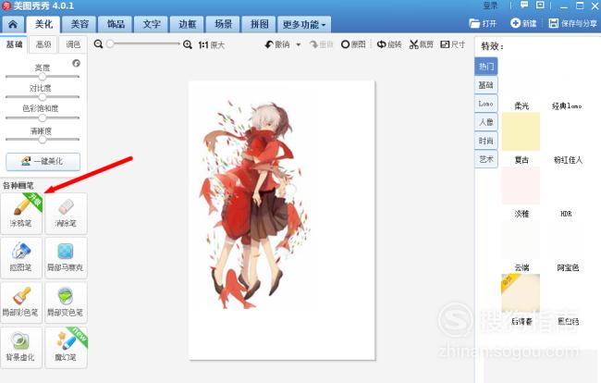Image resolution: width=601 pixels, height=383 pixels.
Task: Reset adjustments with the circular reset icon
Action: tap(76, 63)
